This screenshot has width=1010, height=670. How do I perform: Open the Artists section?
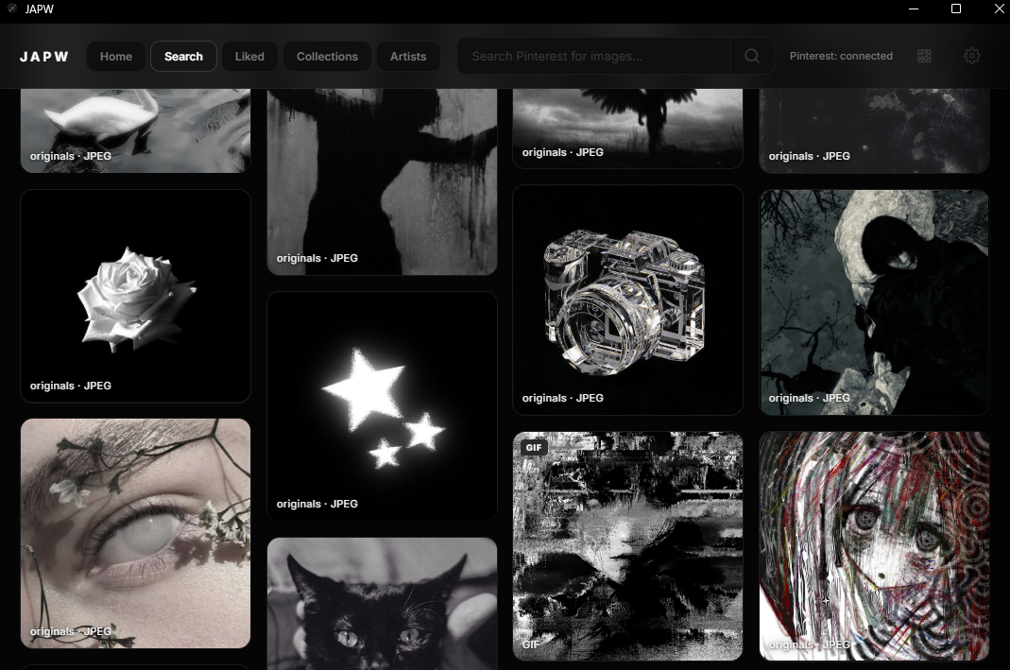(408, 56)
